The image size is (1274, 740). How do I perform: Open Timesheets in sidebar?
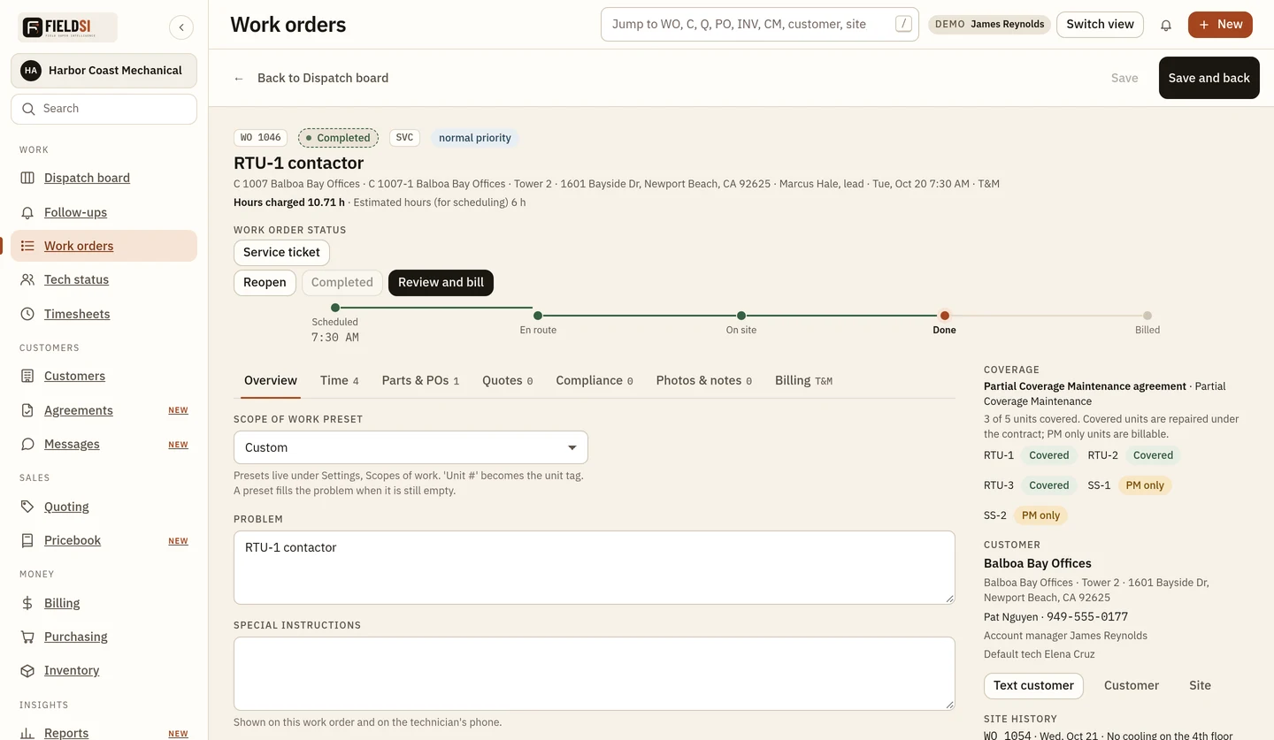tap(104, 314)
